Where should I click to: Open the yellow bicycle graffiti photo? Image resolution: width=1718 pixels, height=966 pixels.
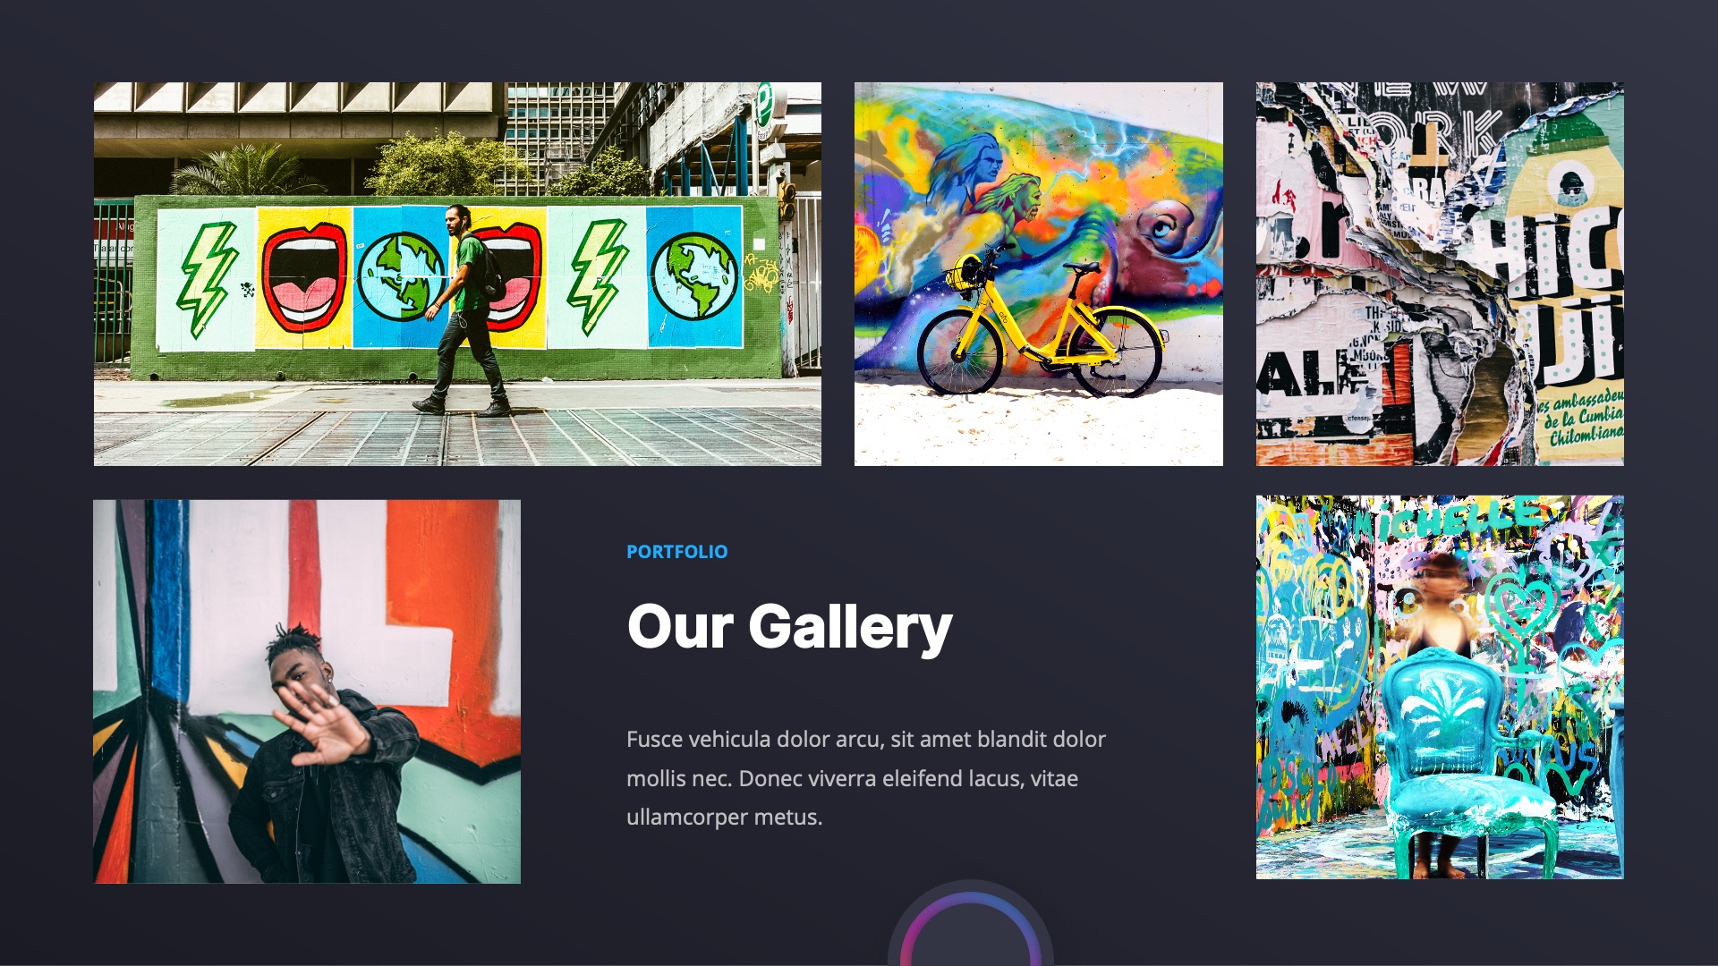(x=1038, y=274)
